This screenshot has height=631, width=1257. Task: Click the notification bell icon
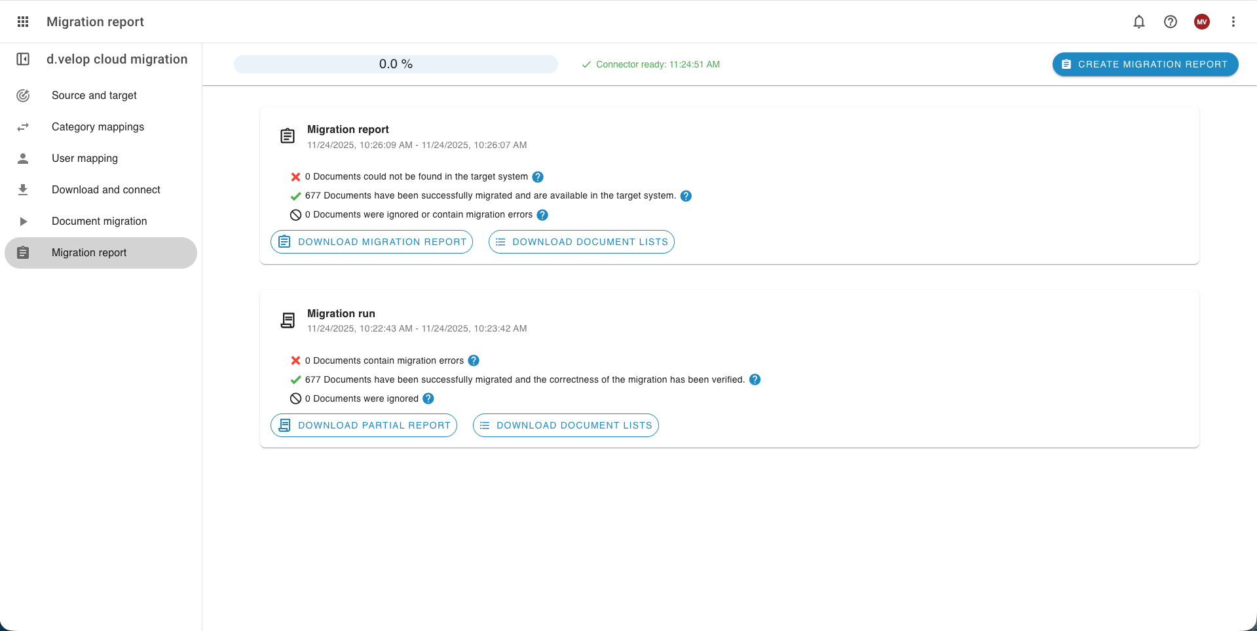pyautogui.click(x=1139, y=22)
